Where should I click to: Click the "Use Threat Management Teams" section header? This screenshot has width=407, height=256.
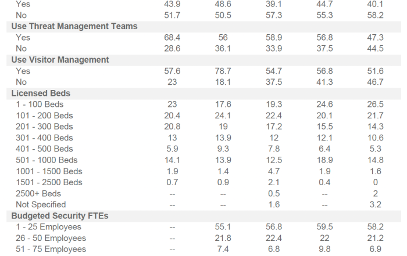click(74, 26)
